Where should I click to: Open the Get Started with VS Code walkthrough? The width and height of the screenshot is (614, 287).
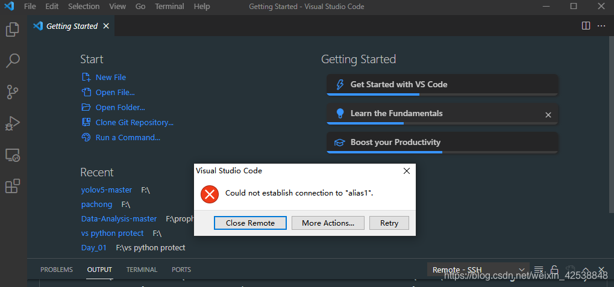[x=442, y=84]
